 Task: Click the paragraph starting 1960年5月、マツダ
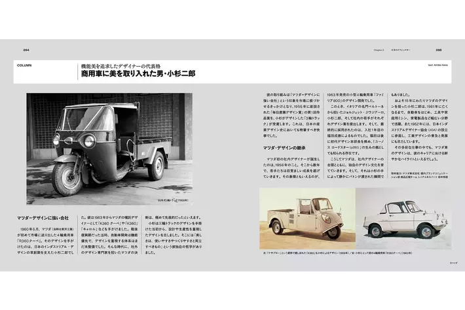(45, 241)
